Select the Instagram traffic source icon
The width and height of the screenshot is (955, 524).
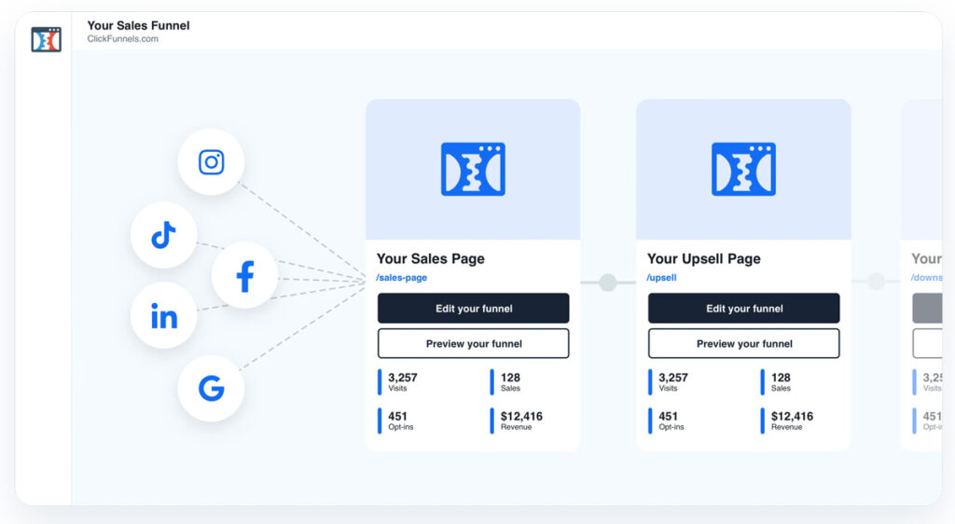click(x=212, y=162)
